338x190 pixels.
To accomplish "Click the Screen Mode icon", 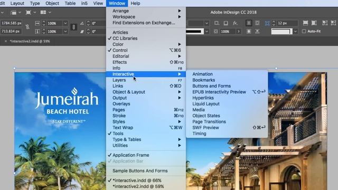I will coord(28,13).
